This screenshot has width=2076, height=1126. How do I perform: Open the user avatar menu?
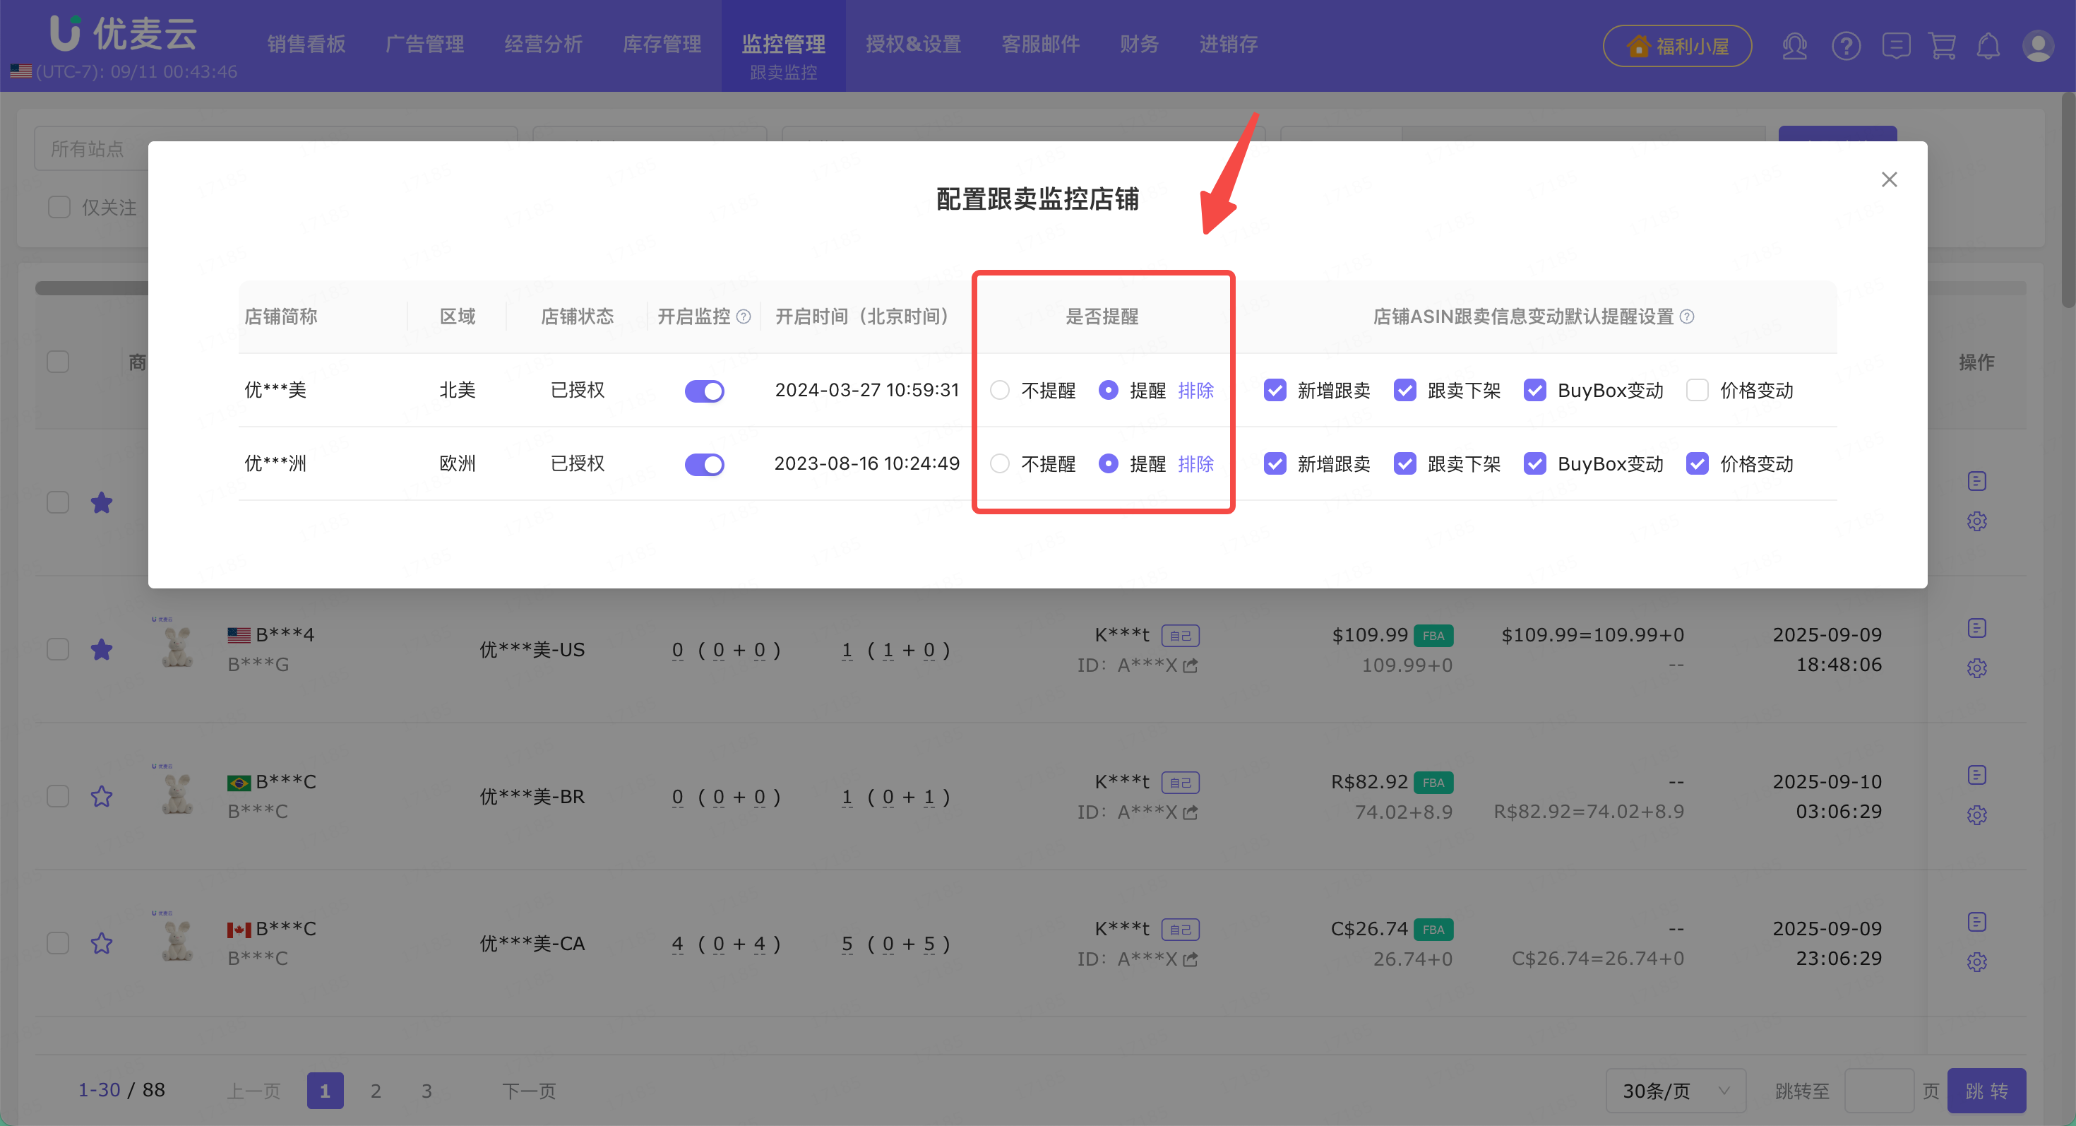pyautogui.click(x=2037, y=46)
